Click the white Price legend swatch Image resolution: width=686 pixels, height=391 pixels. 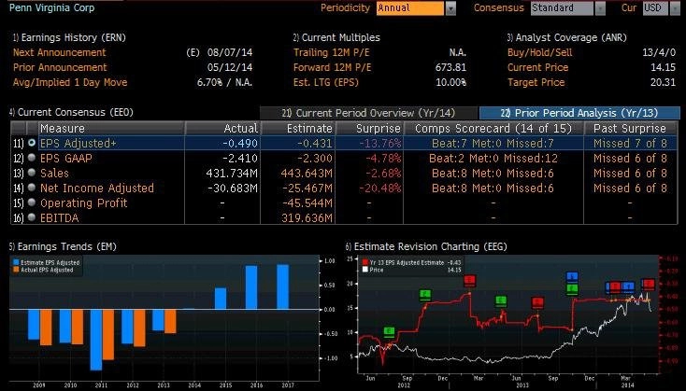point(364,270)
